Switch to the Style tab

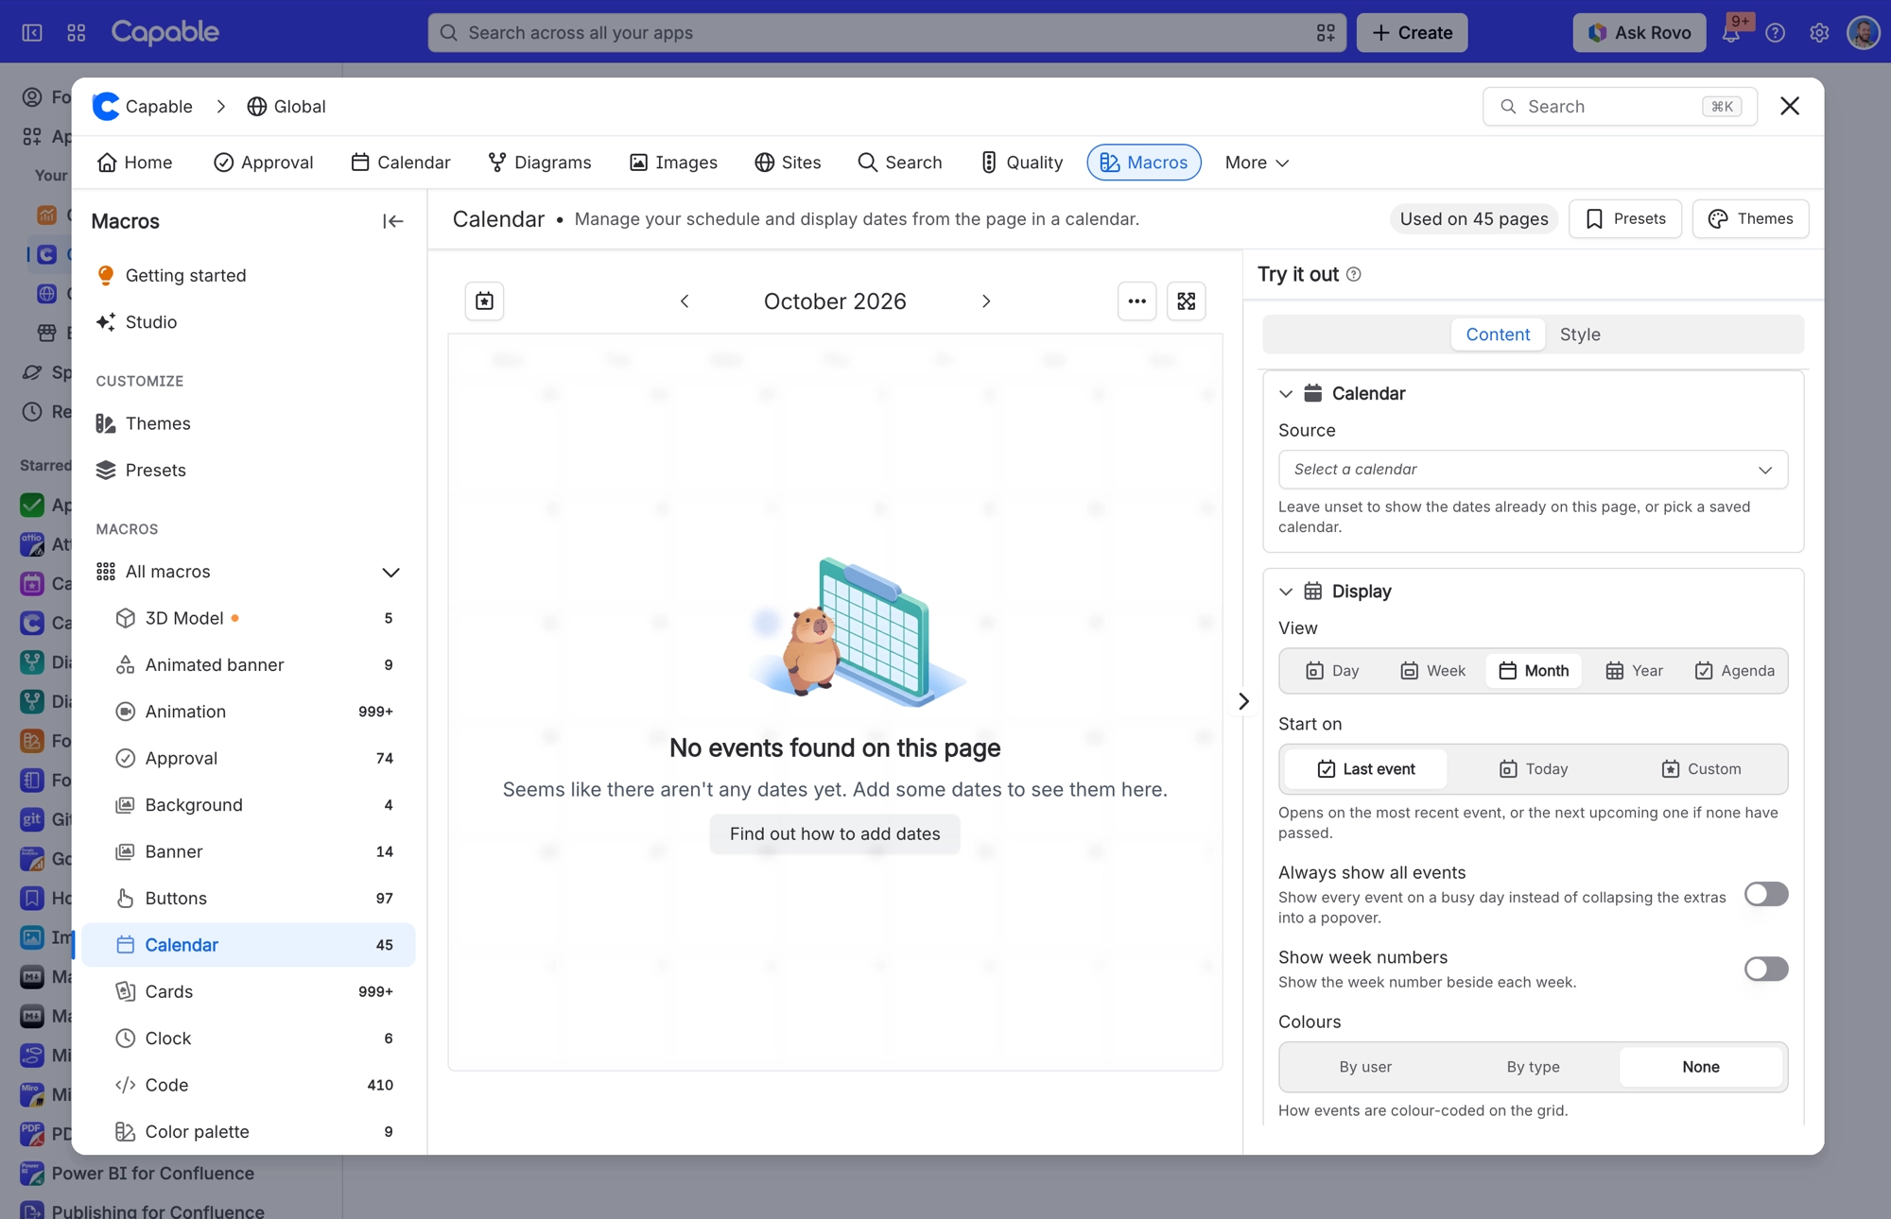pos(1579,335)
